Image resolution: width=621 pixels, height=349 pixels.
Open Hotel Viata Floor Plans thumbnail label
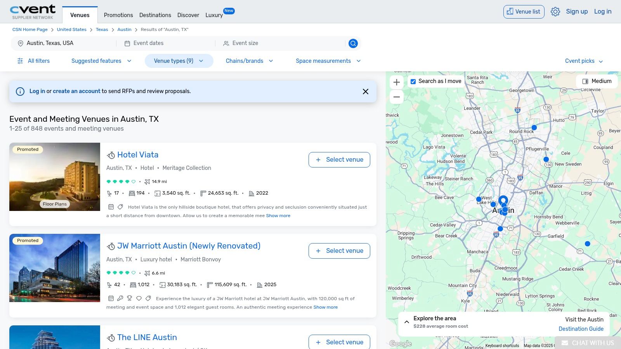(x=55, y=204)
